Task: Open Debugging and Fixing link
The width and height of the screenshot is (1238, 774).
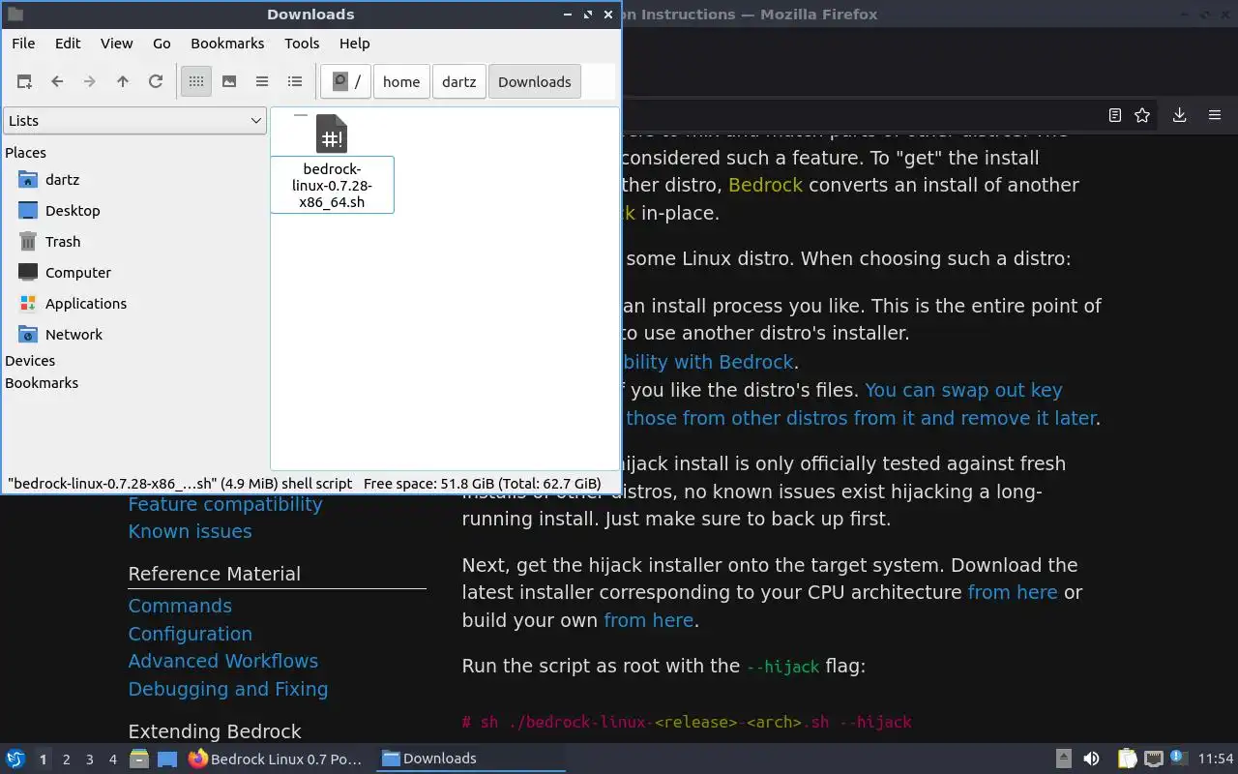Action: (x=228, y=689)
